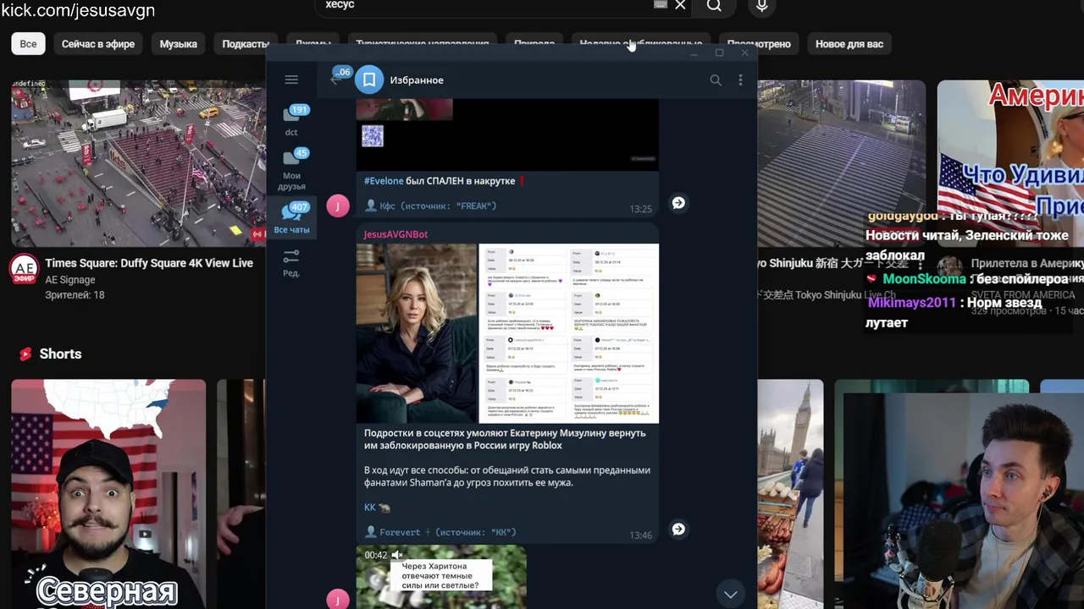Click Mikimays2011 username in stream chat

tap(910, 303)
